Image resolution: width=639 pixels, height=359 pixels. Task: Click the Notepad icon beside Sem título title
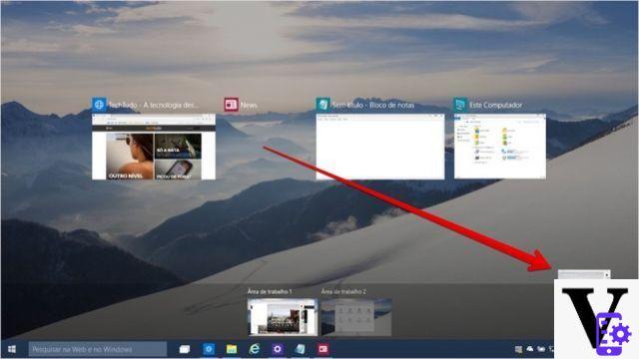[323, 105]
